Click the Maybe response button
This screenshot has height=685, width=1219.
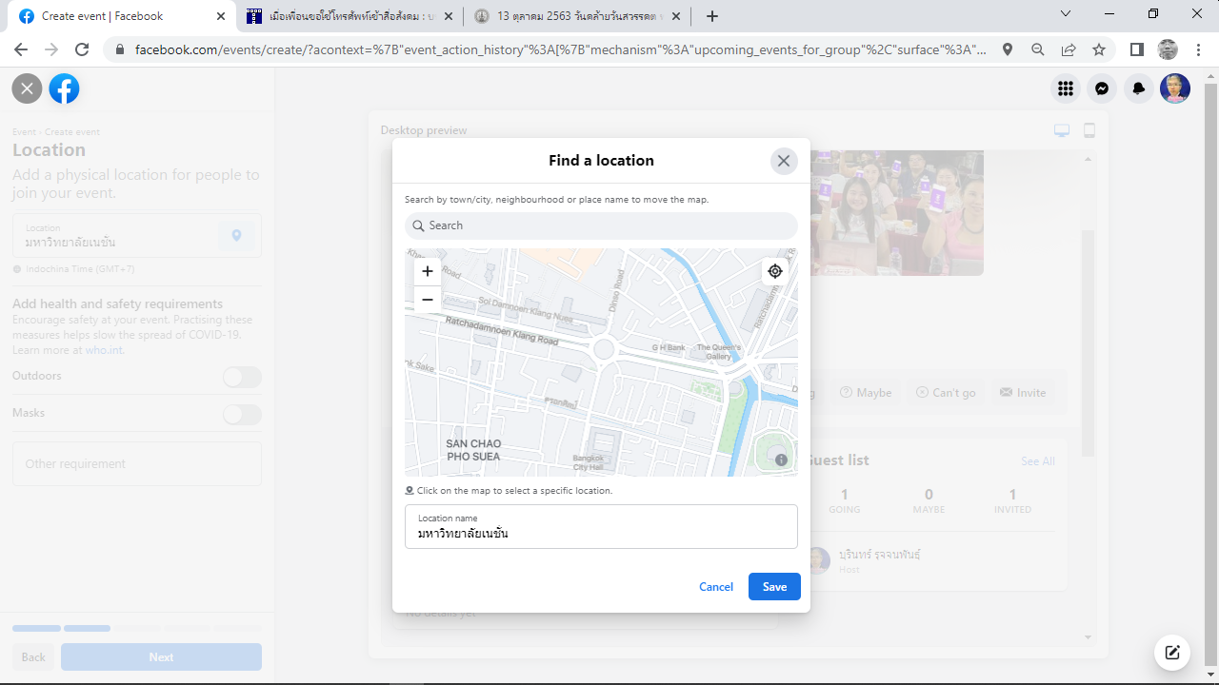point(866,393)
